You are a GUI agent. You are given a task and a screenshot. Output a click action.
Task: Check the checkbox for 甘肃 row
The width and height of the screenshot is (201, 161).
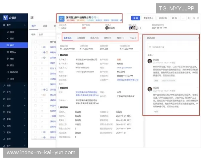point(36,111)
